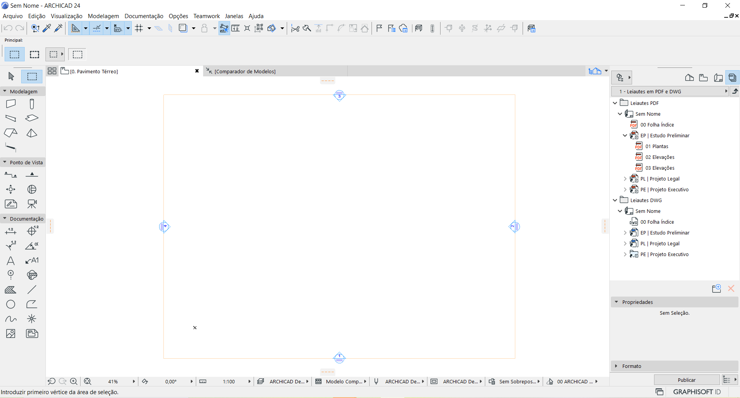This screenshot has height=398, width=740.
Task: Choose the Text tool in Documentação
Action: 11,261
